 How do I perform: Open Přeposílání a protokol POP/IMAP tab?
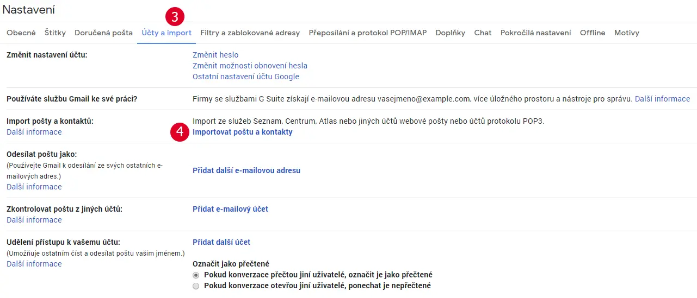pos(367,33)
